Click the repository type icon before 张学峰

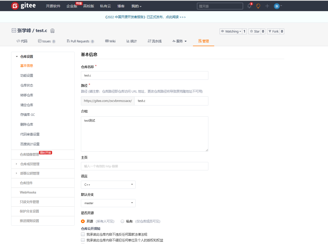pyautogui.click(x=14, y=31)
